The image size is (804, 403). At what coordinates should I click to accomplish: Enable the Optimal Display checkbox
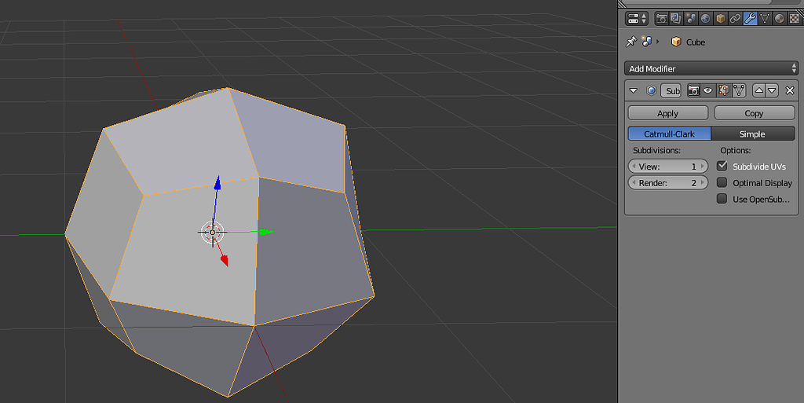pyautogui.click(x=722, y=182)
